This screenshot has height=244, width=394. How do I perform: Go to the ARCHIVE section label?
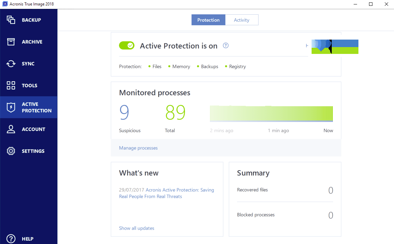[x=32, y=42]
